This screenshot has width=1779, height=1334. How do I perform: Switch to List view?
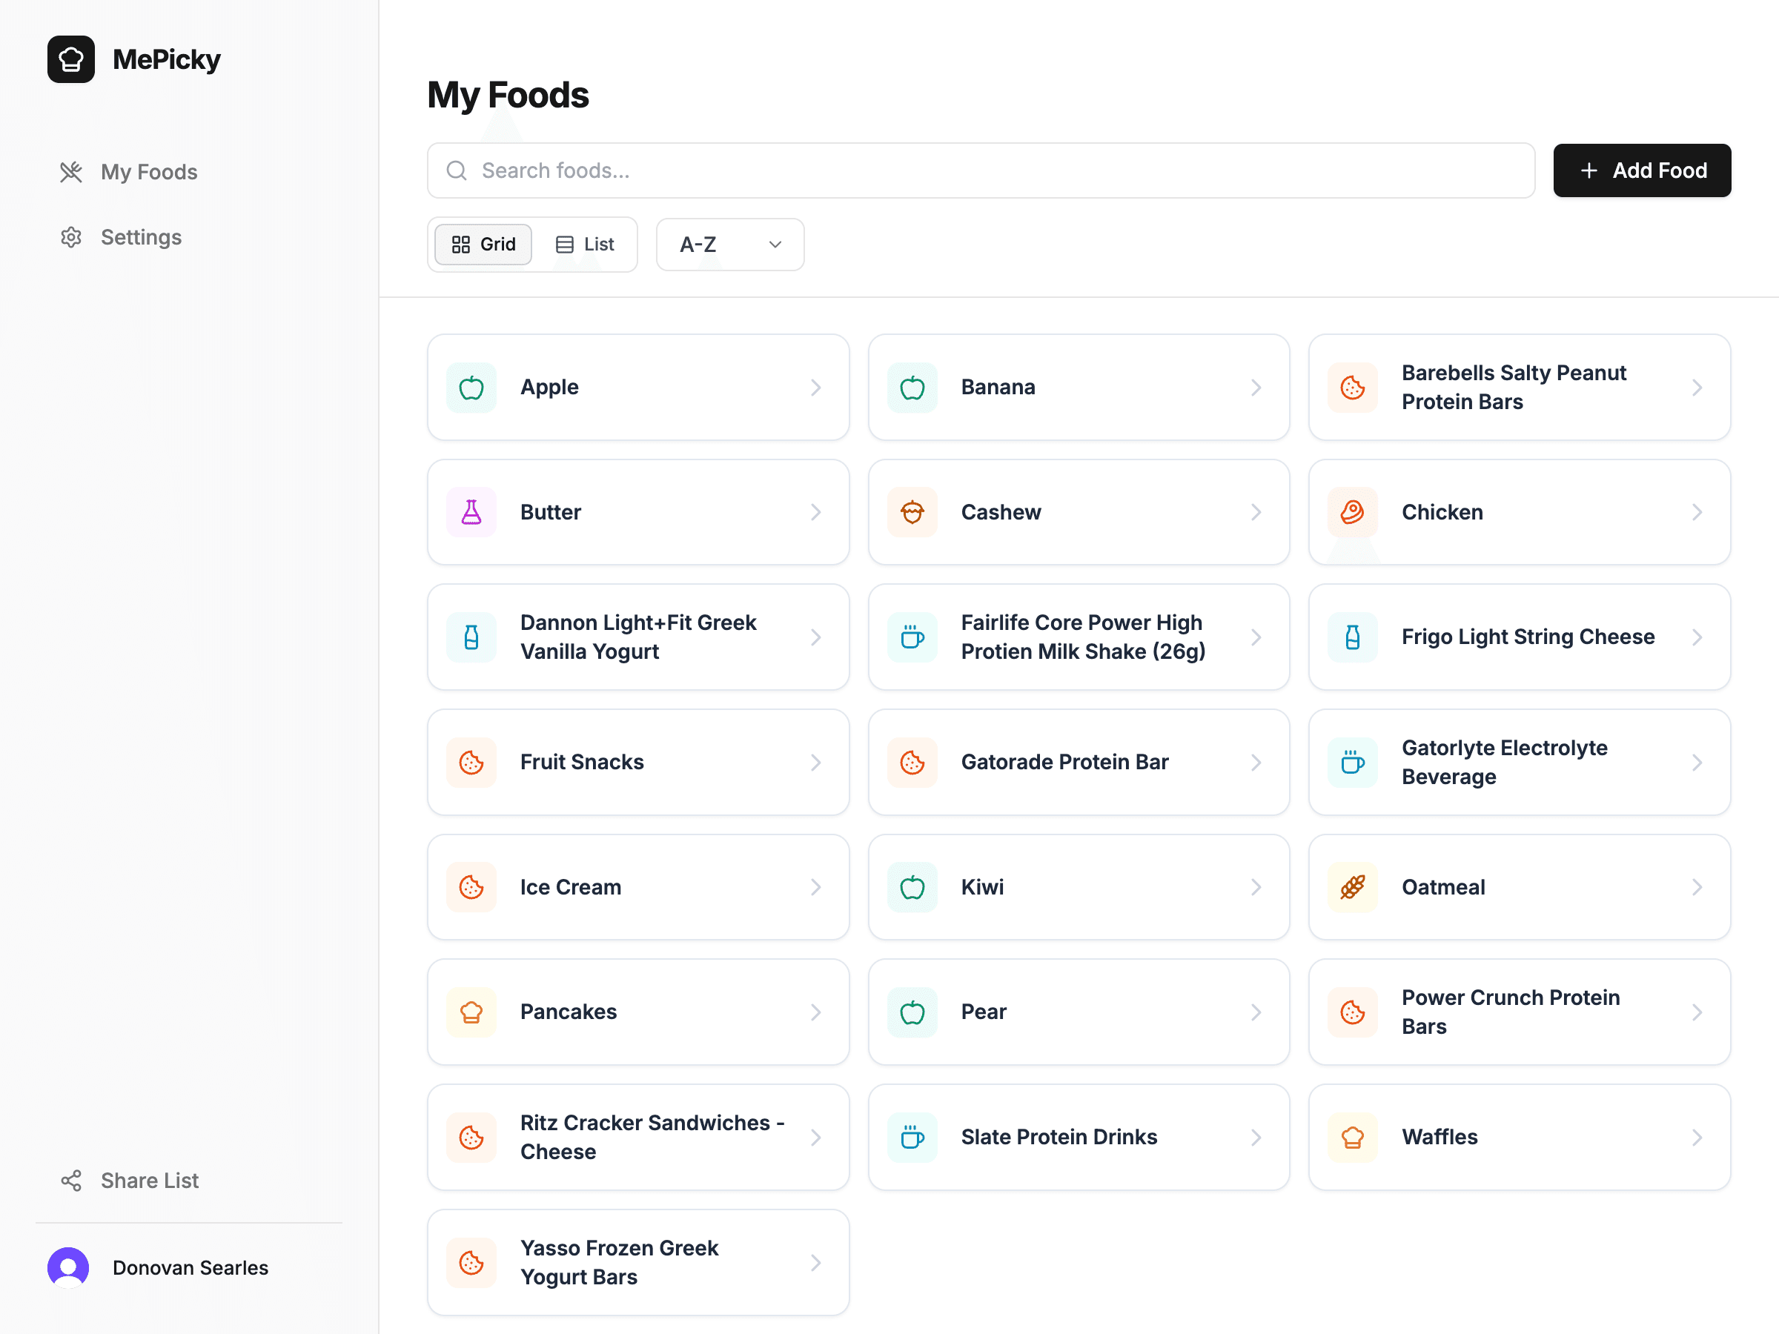pyautogui.click(x=585, y=244)
